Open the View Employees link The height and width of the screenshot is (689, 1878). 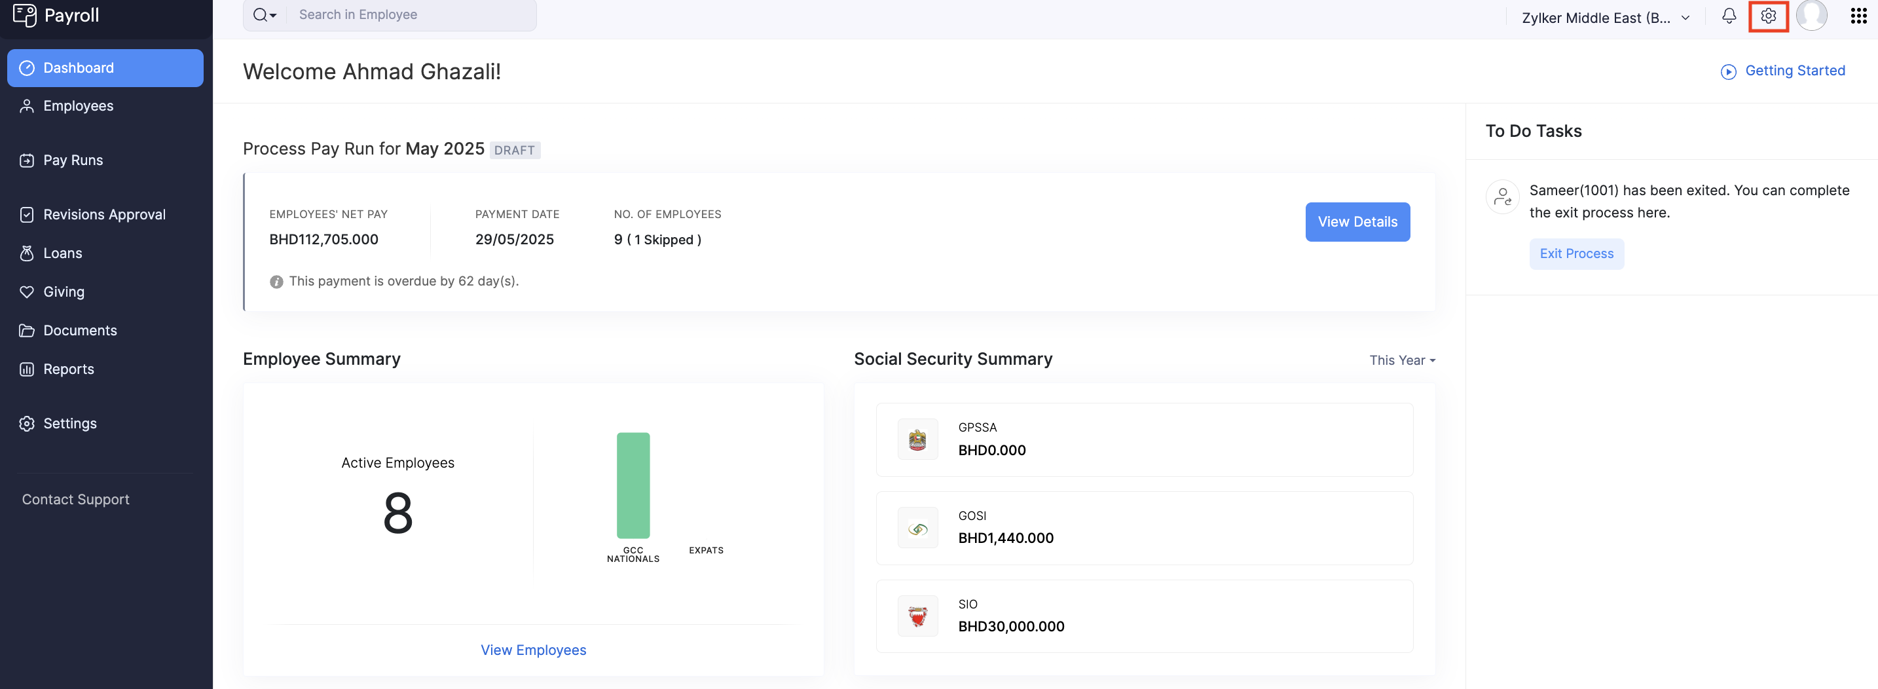(533, 650)
